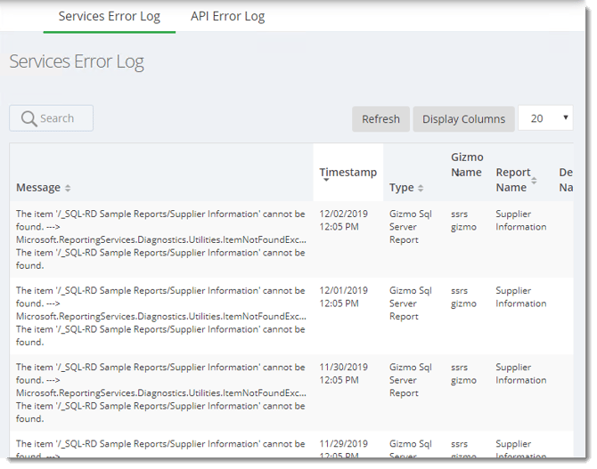Click the Services Error Log page heading
This screenshot has height=469, width=597.
pyautogui.click(x=77, y=61)
